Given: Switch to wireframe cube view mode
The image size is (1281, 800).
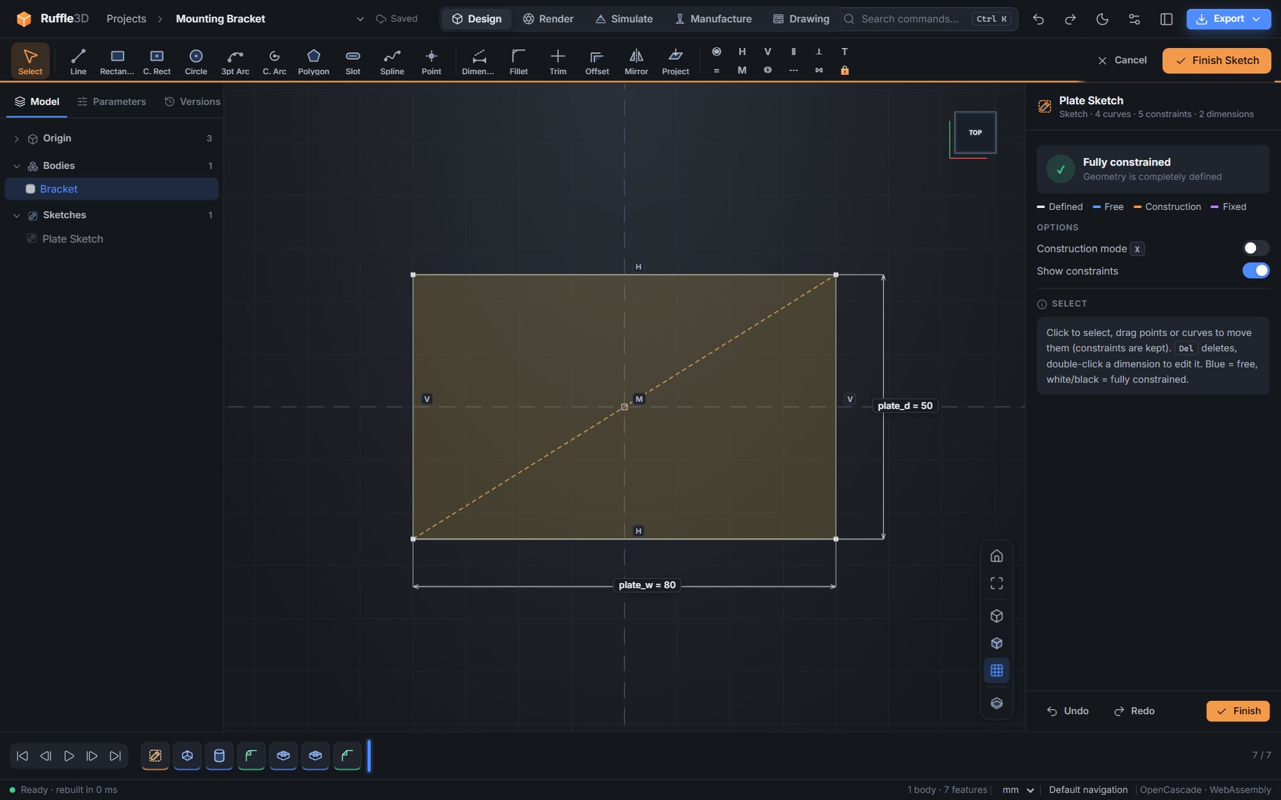Looking at the screenshot, I should pyautogui.click(x=997, y=616).
